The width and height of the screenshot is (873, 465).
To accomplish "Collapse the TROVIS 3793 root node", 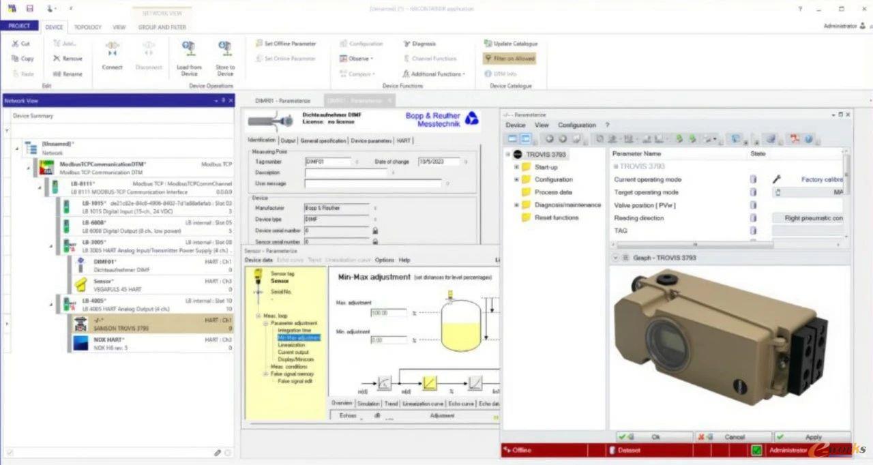I will pos(508,154).
